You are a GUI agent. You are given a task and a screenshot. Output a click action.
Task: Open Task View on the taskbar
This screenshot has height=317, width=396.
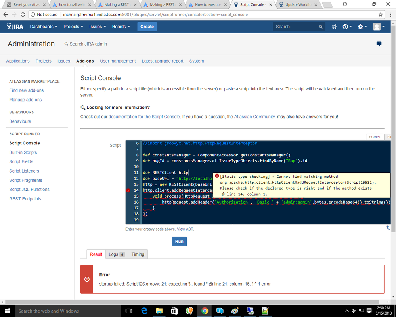point(129,311)
